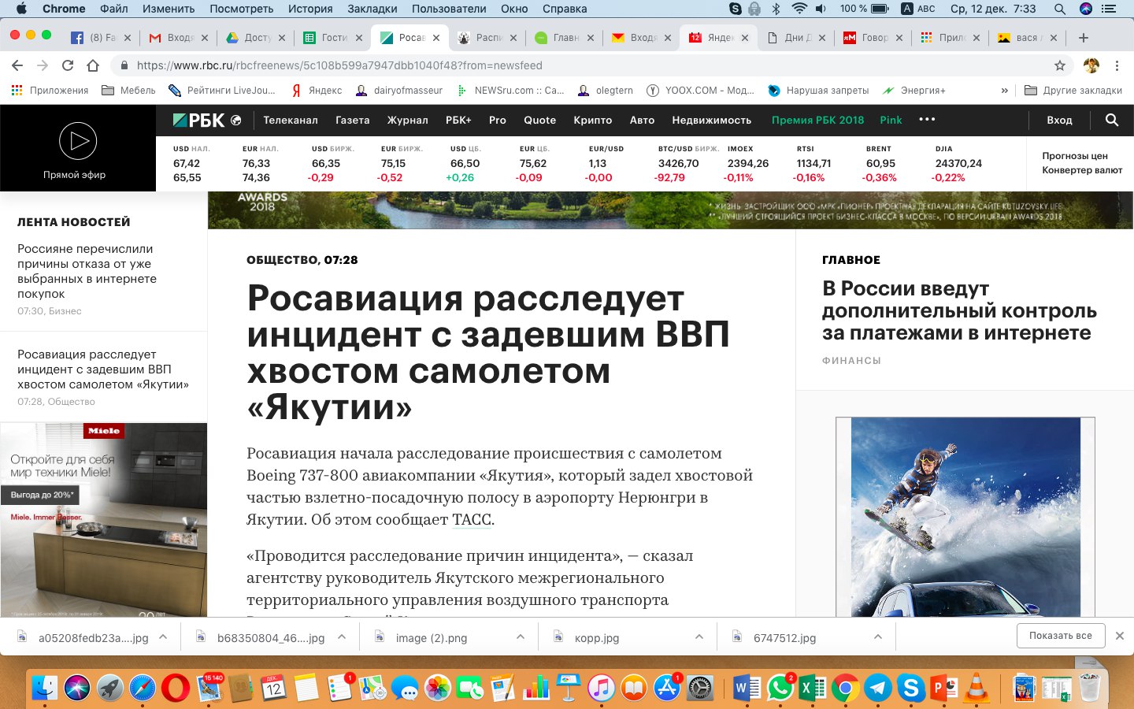Open Telegram from the Dock
The image size is (1134, 709).
pos(877,688)
